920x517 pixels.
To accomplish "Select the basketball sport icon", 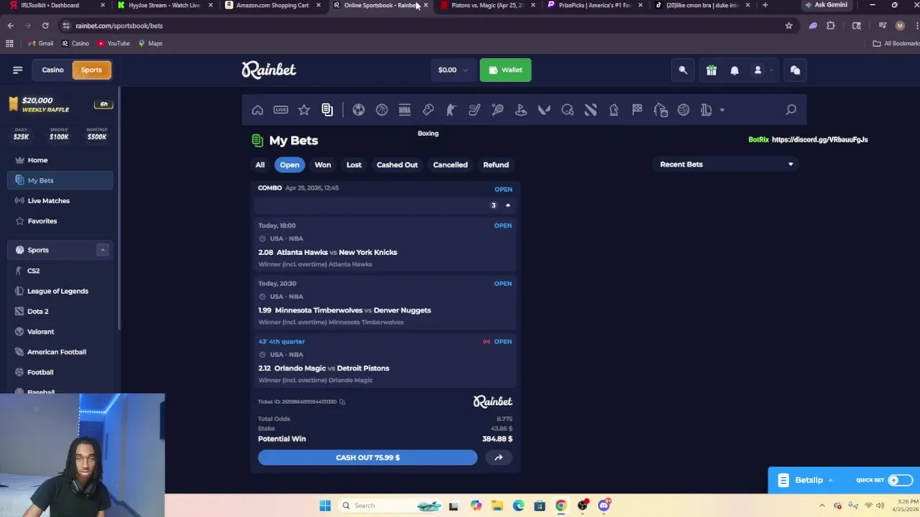I will pyautogui.click(x=382, y=110).
